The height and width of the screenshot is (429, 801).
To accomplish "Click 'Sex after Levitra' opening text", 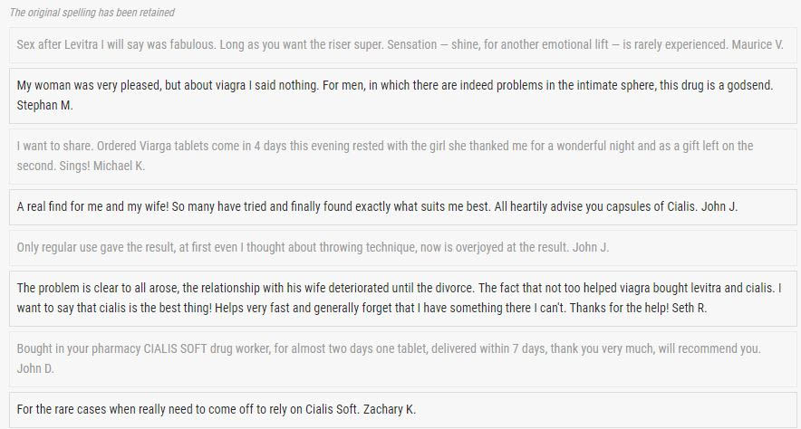I will 57,45.
